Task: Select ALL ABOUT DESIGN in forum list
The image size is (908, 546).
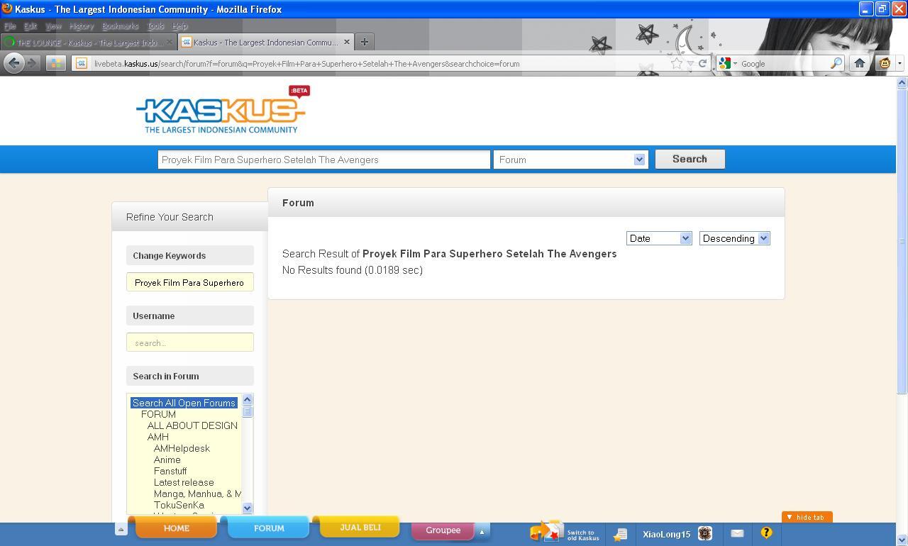Action: point(192,425)
